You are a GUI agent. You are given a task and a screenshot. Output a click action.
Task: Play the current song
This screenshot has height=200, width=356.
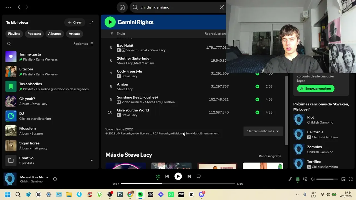coord(178,176)
